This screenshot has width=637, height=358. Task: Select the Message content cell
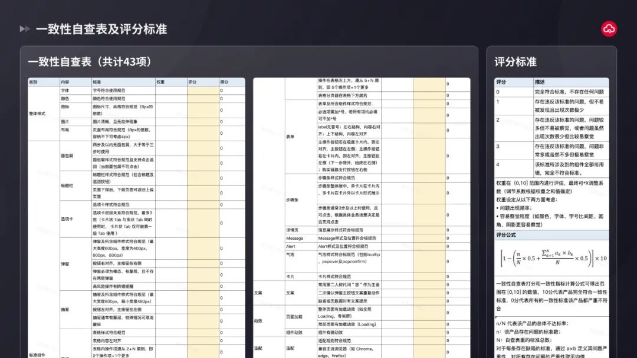point(301,238)
